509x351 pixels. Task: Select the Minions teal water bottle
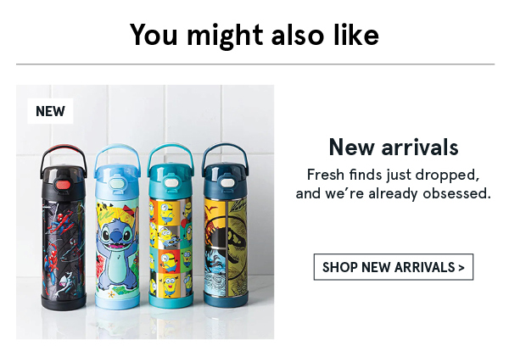[x=171, y=226]
